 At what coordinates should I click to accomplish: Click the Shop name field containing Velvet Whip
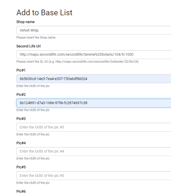click(93, 30)
